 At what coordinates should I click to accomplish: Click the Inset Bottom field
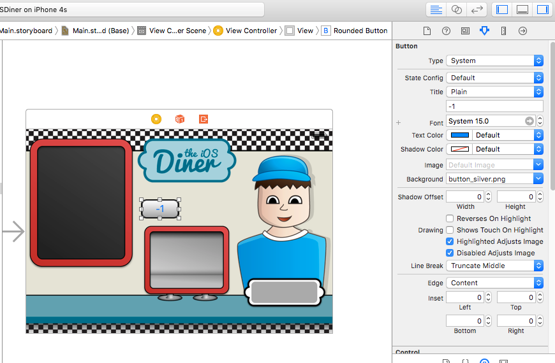tap(465, 321)
